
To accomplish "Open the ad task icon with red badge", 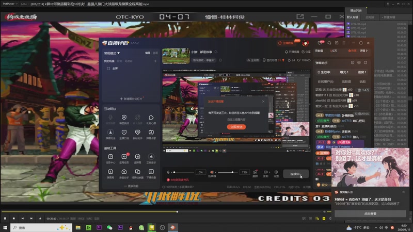I will (124, 159).
